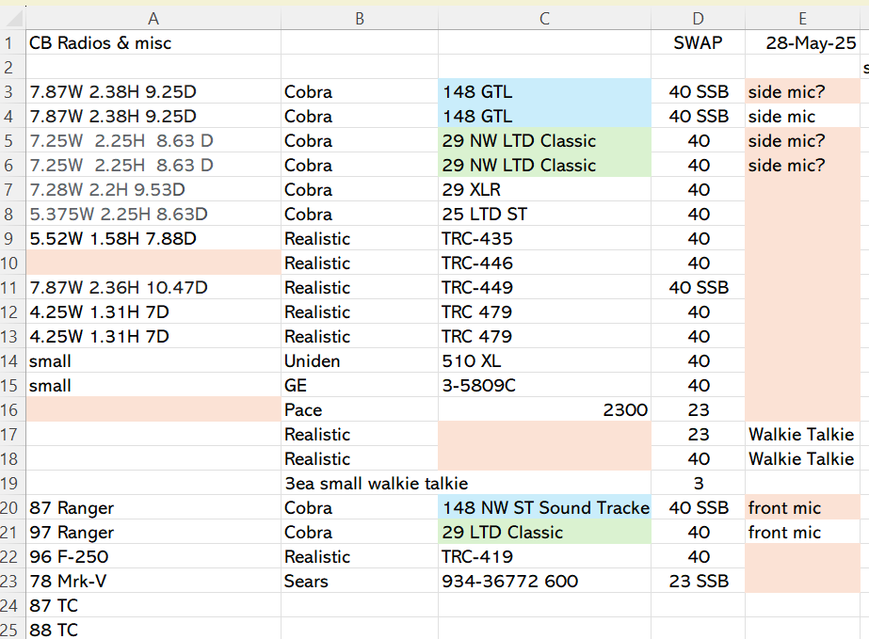Viewport: 869px width, 639px height.
Task: Click row header 10
Action: [x=12, y=264]
